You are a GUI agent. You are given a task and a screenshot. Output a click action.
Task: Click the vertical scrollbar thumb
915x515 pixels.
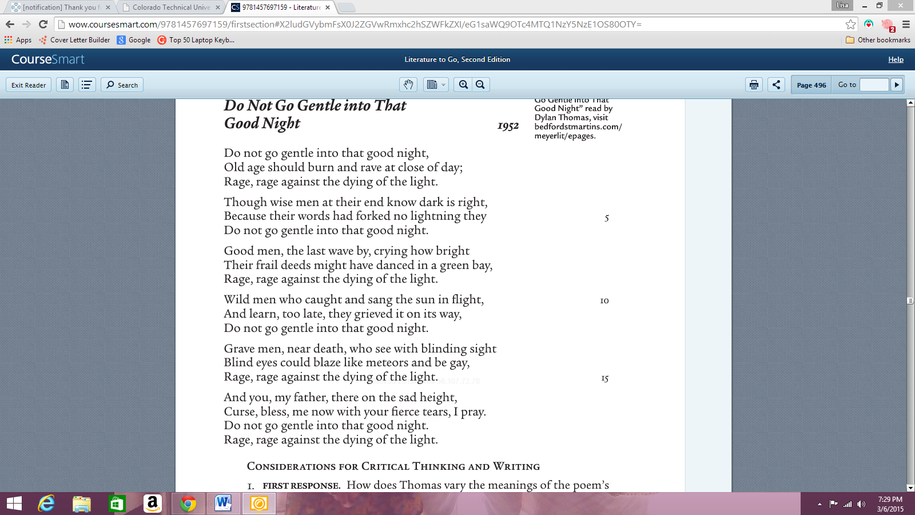pos(910,300)
